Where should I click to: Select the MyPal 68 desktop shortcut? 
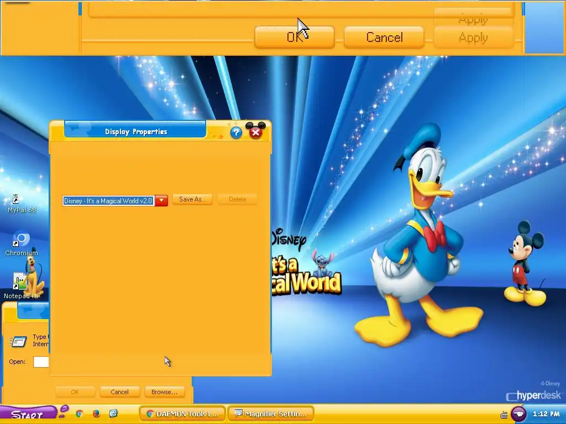(22, 204)
